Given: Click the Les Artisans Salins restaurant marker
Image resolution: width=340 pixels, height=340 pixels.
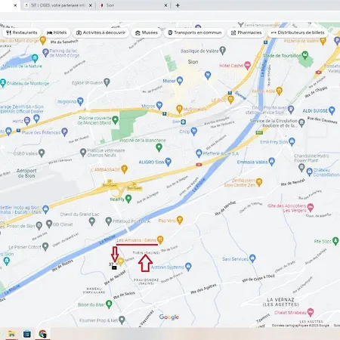Looking at the screenshot, I should (160, 240).
